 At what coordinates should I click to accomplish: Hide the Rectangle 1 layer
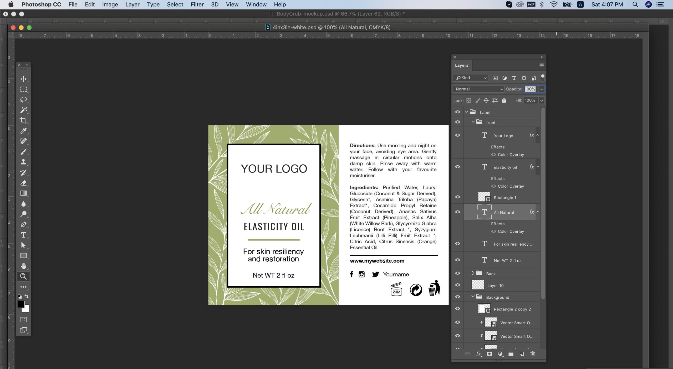457,197
